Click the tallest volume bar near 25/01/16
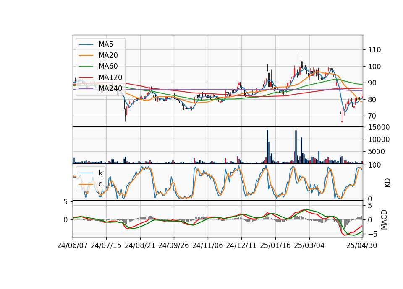The image size is (403, 289). 267,147
